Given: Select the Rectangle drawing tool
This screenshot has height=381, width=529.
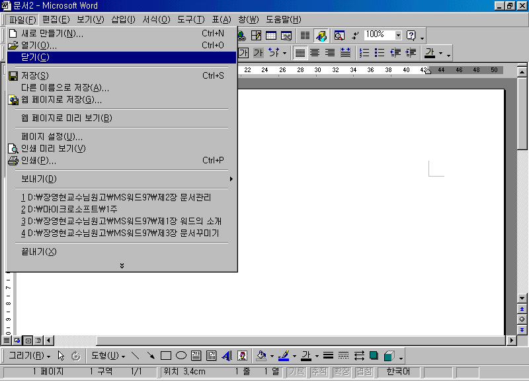Looking at the screenshot, I should (x=166, y=356).
